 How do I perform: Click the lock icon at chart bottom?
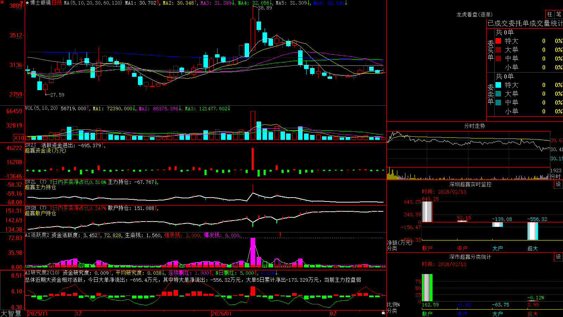[x=383, y=313]
